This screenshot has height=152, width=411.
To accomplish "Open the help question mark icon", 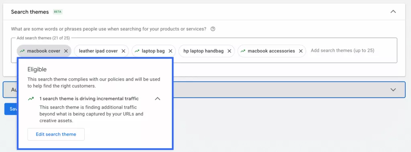I will coord(213,29).
